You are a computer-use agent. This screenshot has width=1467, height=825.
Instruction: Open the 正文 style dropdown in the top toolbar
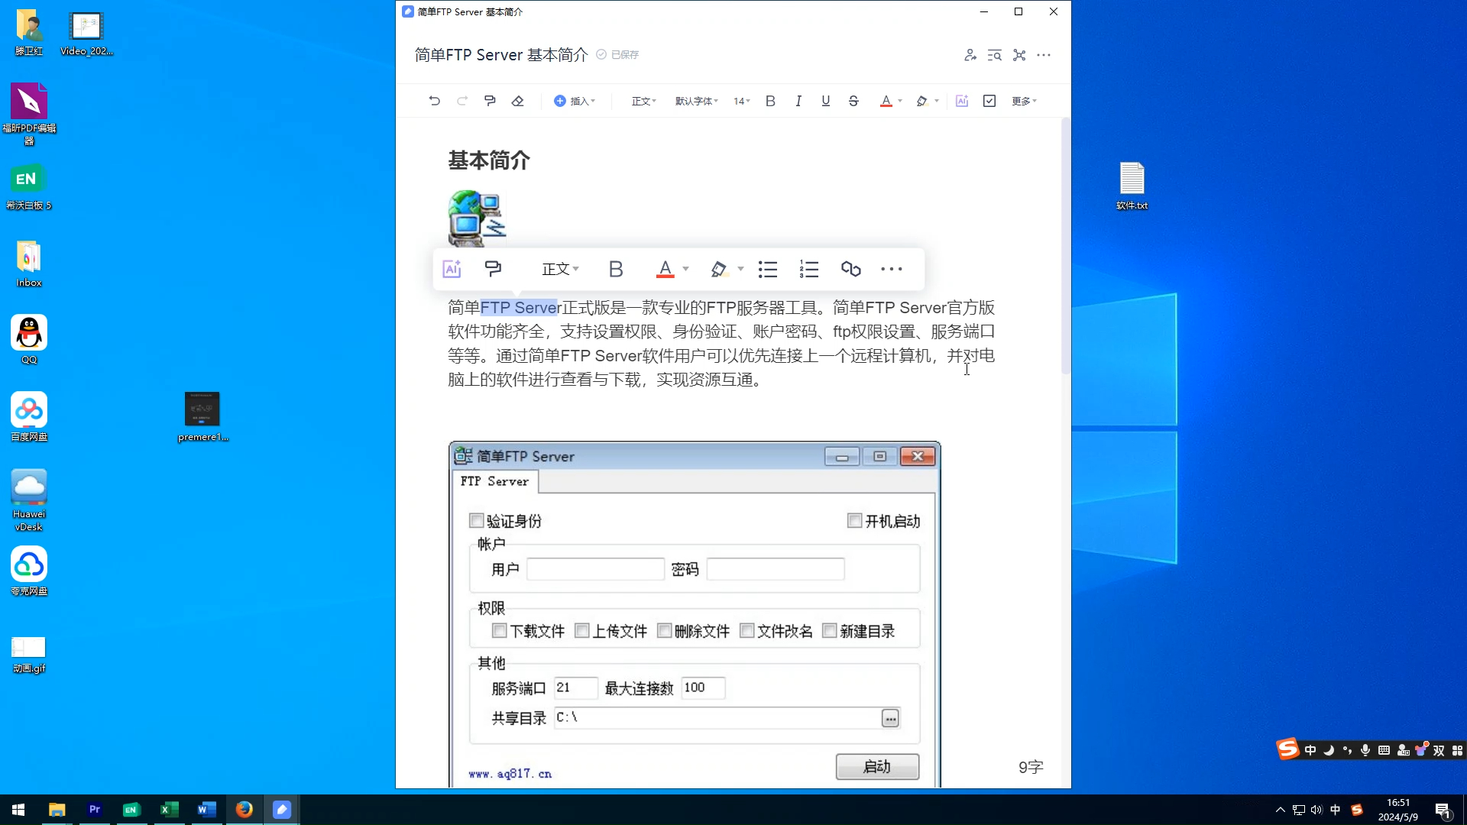click(x=643, y=101)
